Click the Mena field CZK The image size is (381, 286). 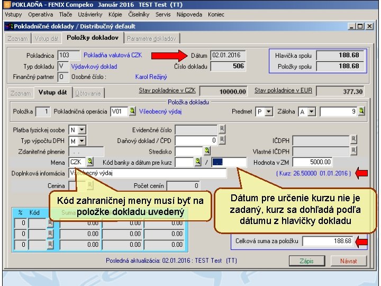[77, 162]
